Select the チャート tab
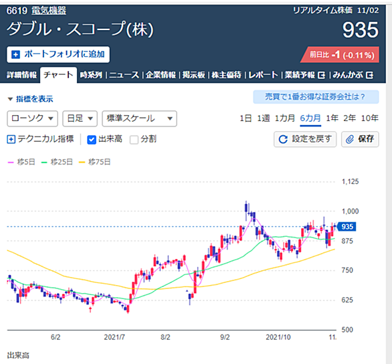This screenshot has height=364, width=392. click(58, 75)
